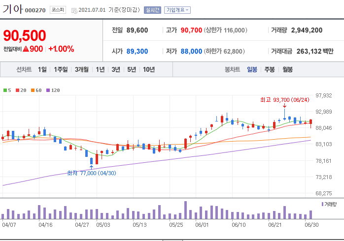
Task: Click the 최저 77,000 (04/30) marker
Action: coord(92,173)
